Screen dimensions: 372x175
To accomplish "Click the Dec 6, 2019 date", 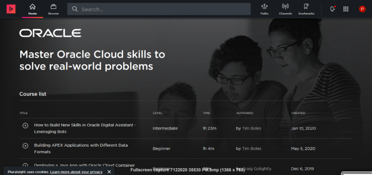I will [x=303, y=168].
